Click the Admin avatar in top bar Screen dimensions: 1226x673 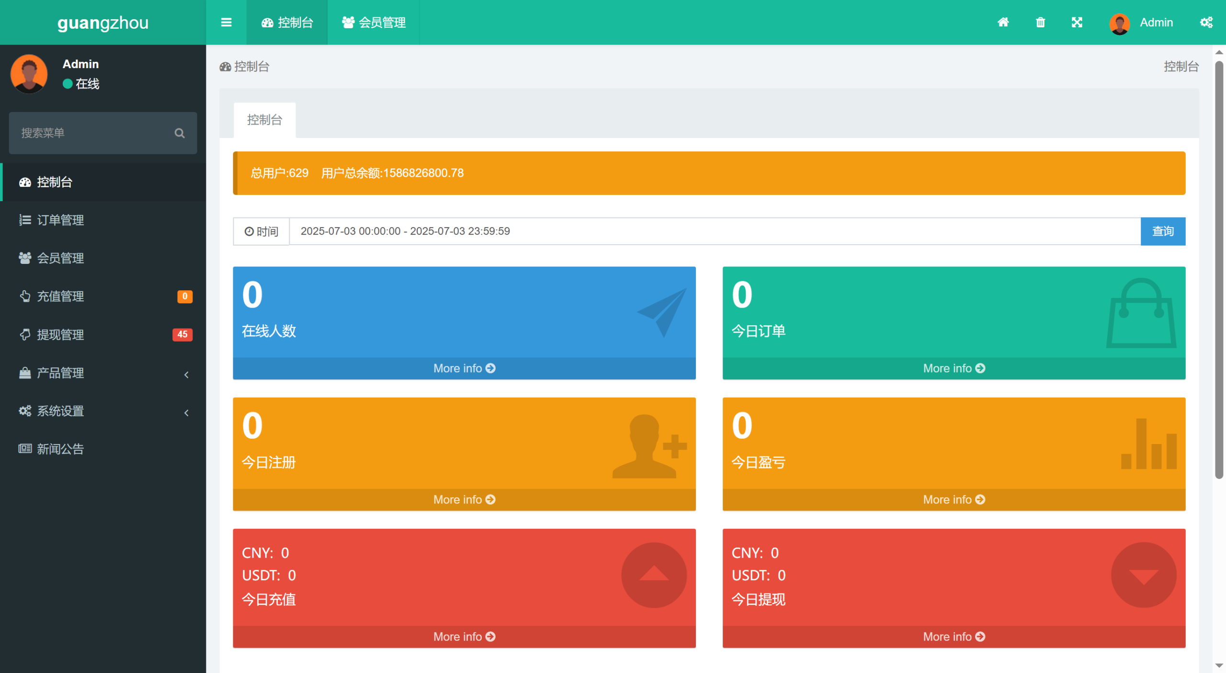click(1119, 23)
